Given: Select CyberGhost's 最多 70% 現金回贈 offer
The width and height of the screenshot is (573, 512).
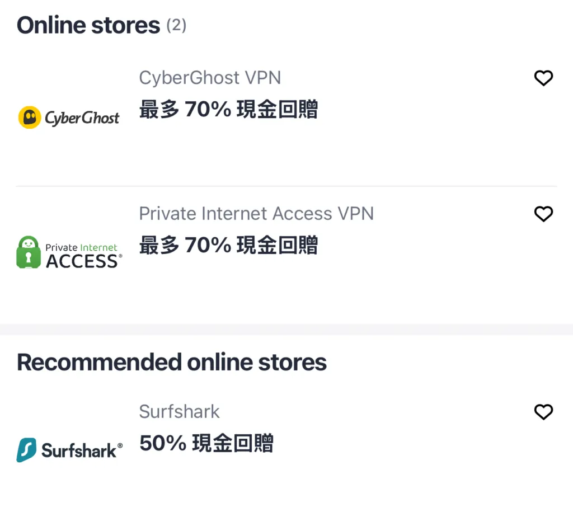Looking at the screenshot, I should coord(228,110).
